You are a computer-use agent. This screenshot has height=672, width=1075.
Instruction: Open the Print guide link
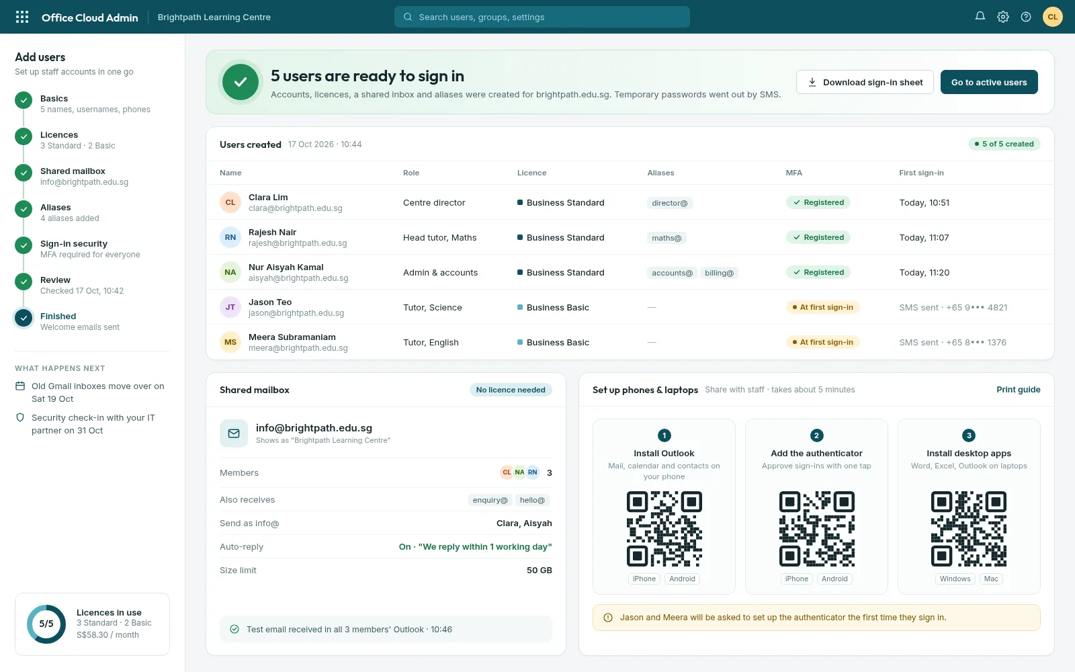[x=1019, y=390]
